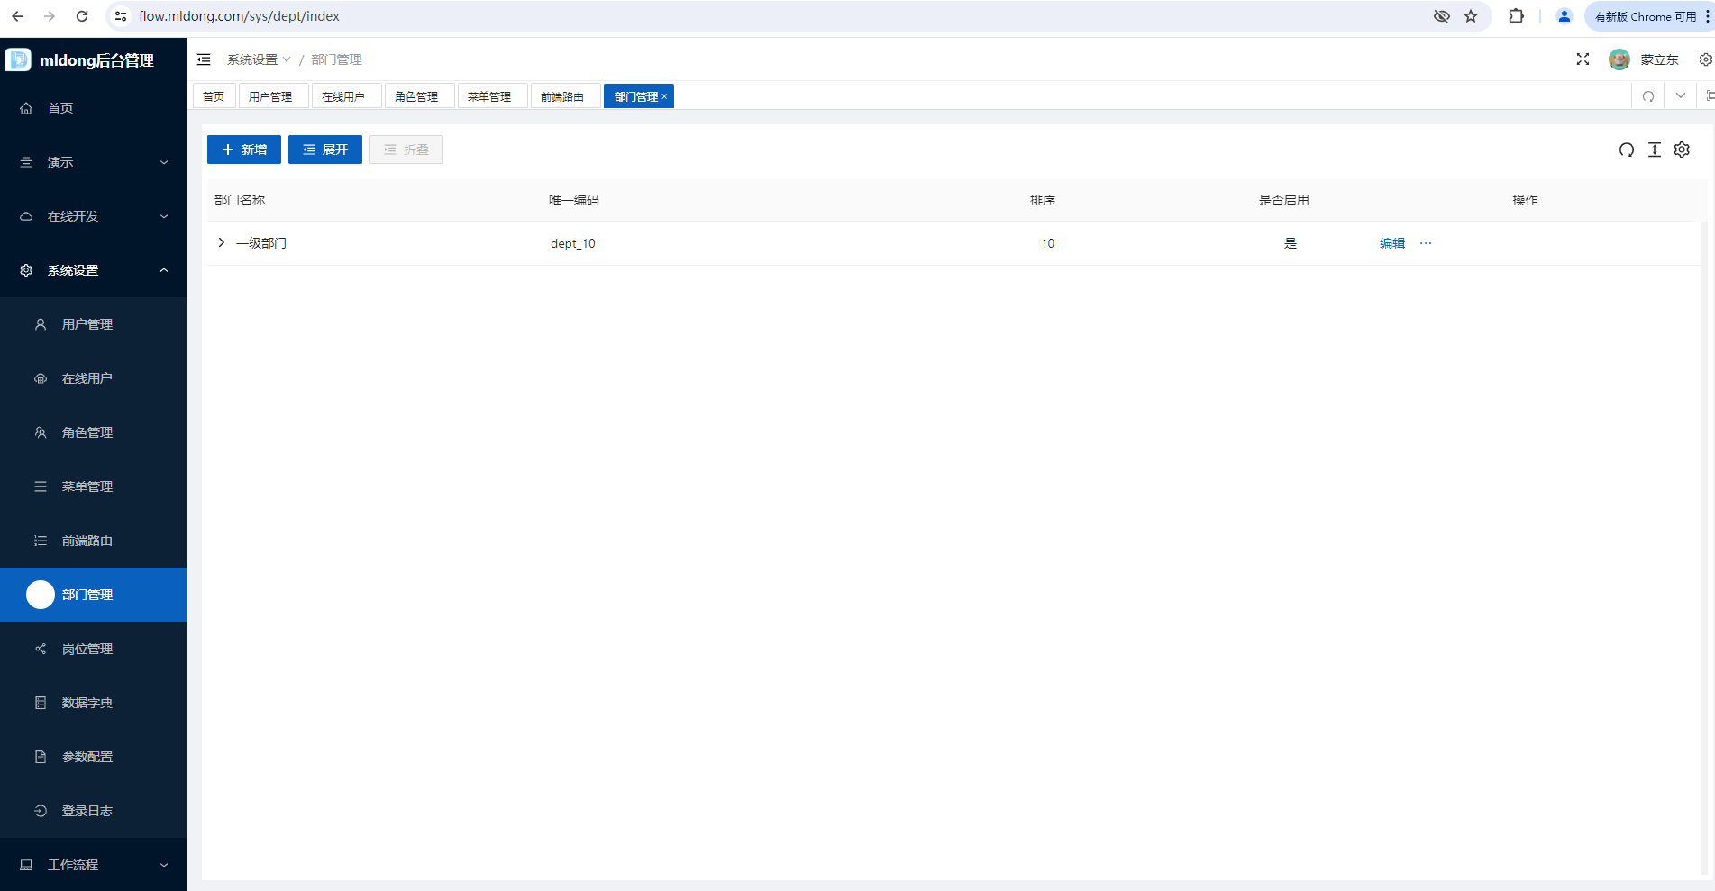
Task: Refresh the department table
Action: 1627,150
